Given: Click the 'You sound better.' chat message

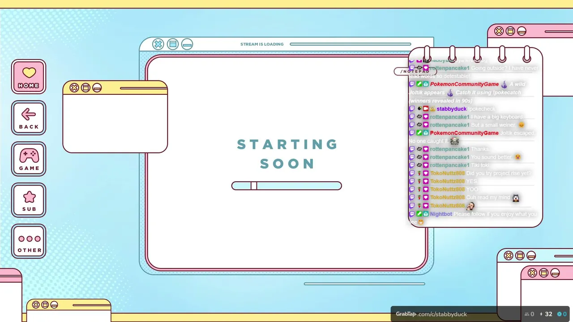Looking at the screenshot, I should (491, 157).
